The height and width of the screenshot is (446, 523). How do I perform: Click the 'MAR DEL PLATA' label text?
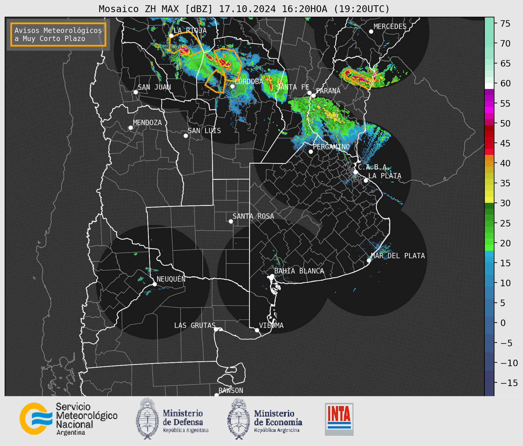(398, 256)
